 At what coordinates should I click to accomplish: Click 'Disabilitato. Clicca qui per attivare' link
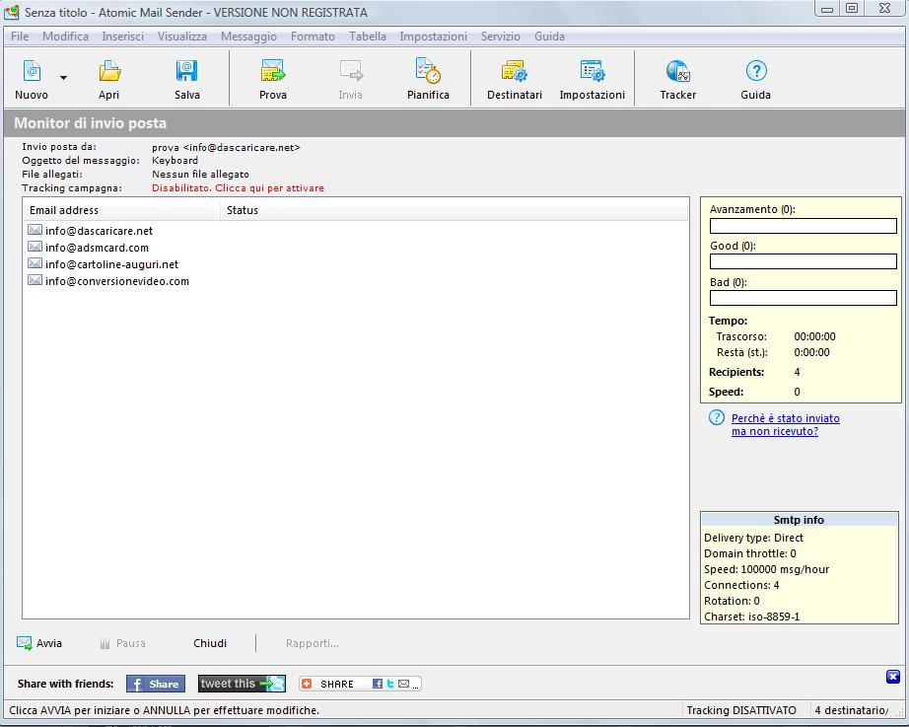238,188
